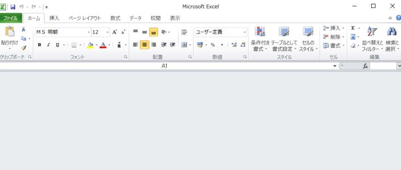The image size is (401, 170).
Task: Open the font size 12 dropdown
Action: 107,32
